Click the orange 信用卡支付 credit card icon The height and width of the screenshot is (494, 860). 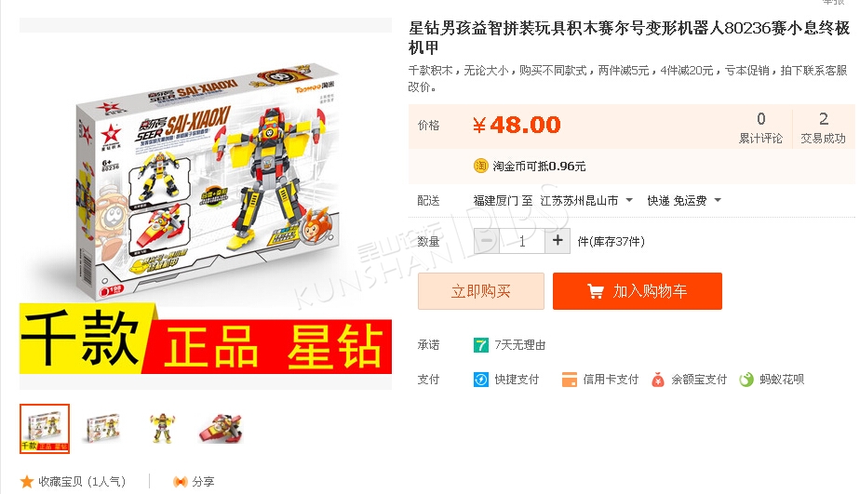[x=570, y=380]
